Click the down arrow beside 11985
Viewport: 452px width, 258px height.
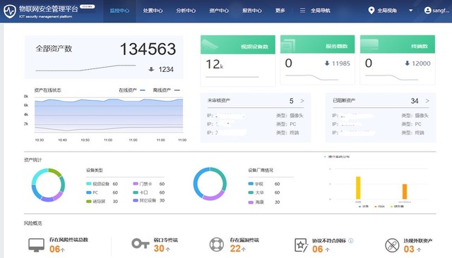pos(327,63)
